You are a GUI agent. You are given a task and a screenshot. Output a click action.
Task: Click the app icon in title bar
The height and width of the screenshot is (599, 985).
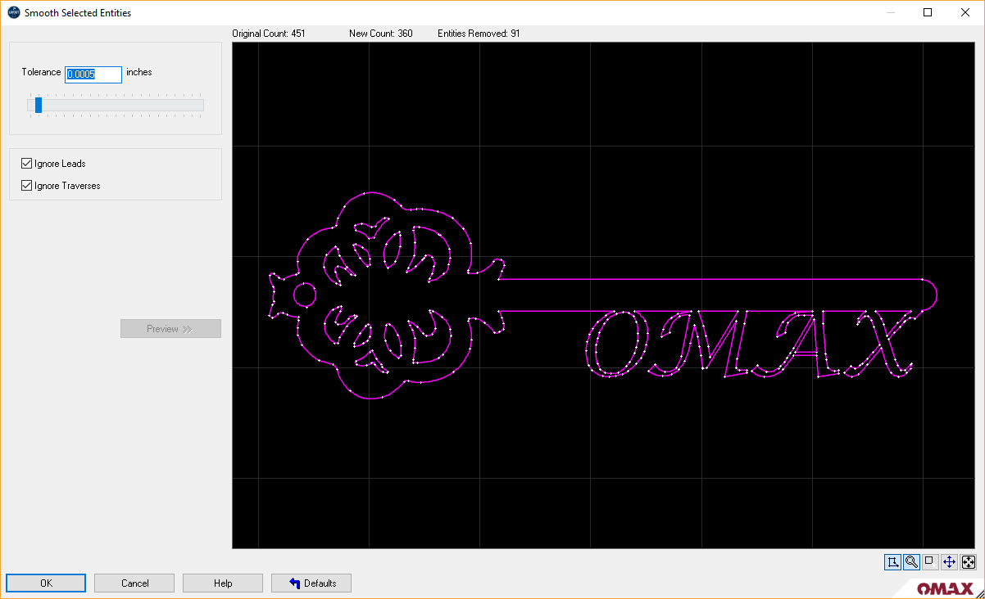coord(13,12)
